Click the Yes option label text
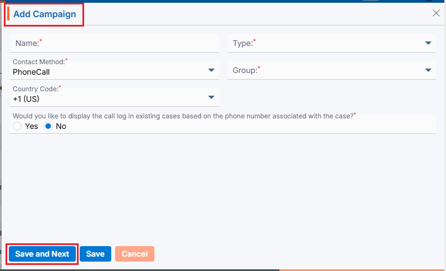Image resolution: width=446 pixels, height=271 pixels. 32,126
